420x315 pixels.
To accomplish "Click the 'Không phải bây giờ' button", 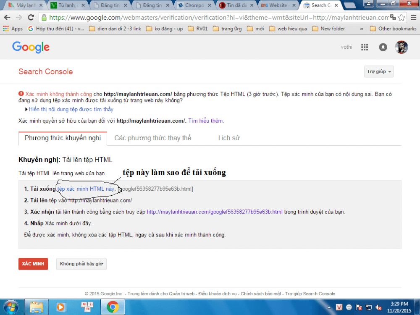I will [x=81, y=264].
